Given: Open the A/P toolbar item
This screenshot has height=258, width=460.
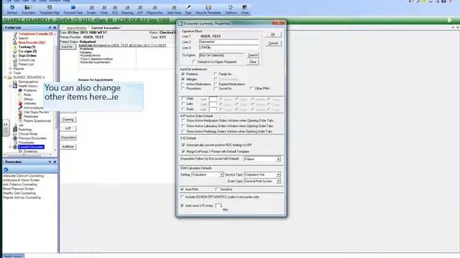Looking at the screenshot, I should [x=140, y=9].
